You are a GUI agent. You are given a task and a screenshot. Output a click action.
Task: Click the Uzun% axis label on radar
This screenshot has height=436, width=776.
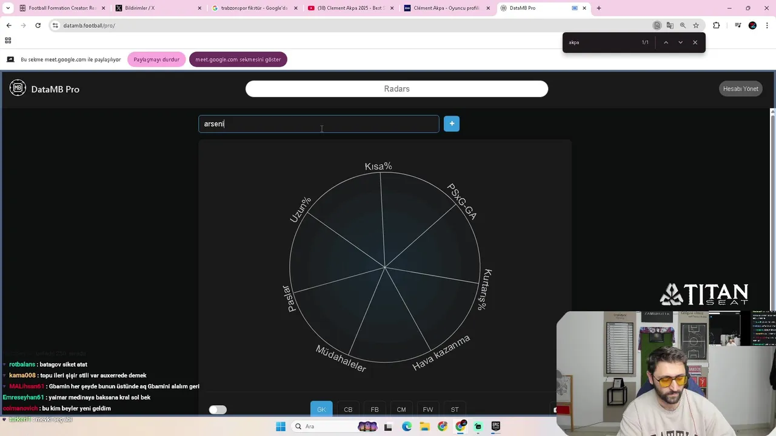coord(301,209)
